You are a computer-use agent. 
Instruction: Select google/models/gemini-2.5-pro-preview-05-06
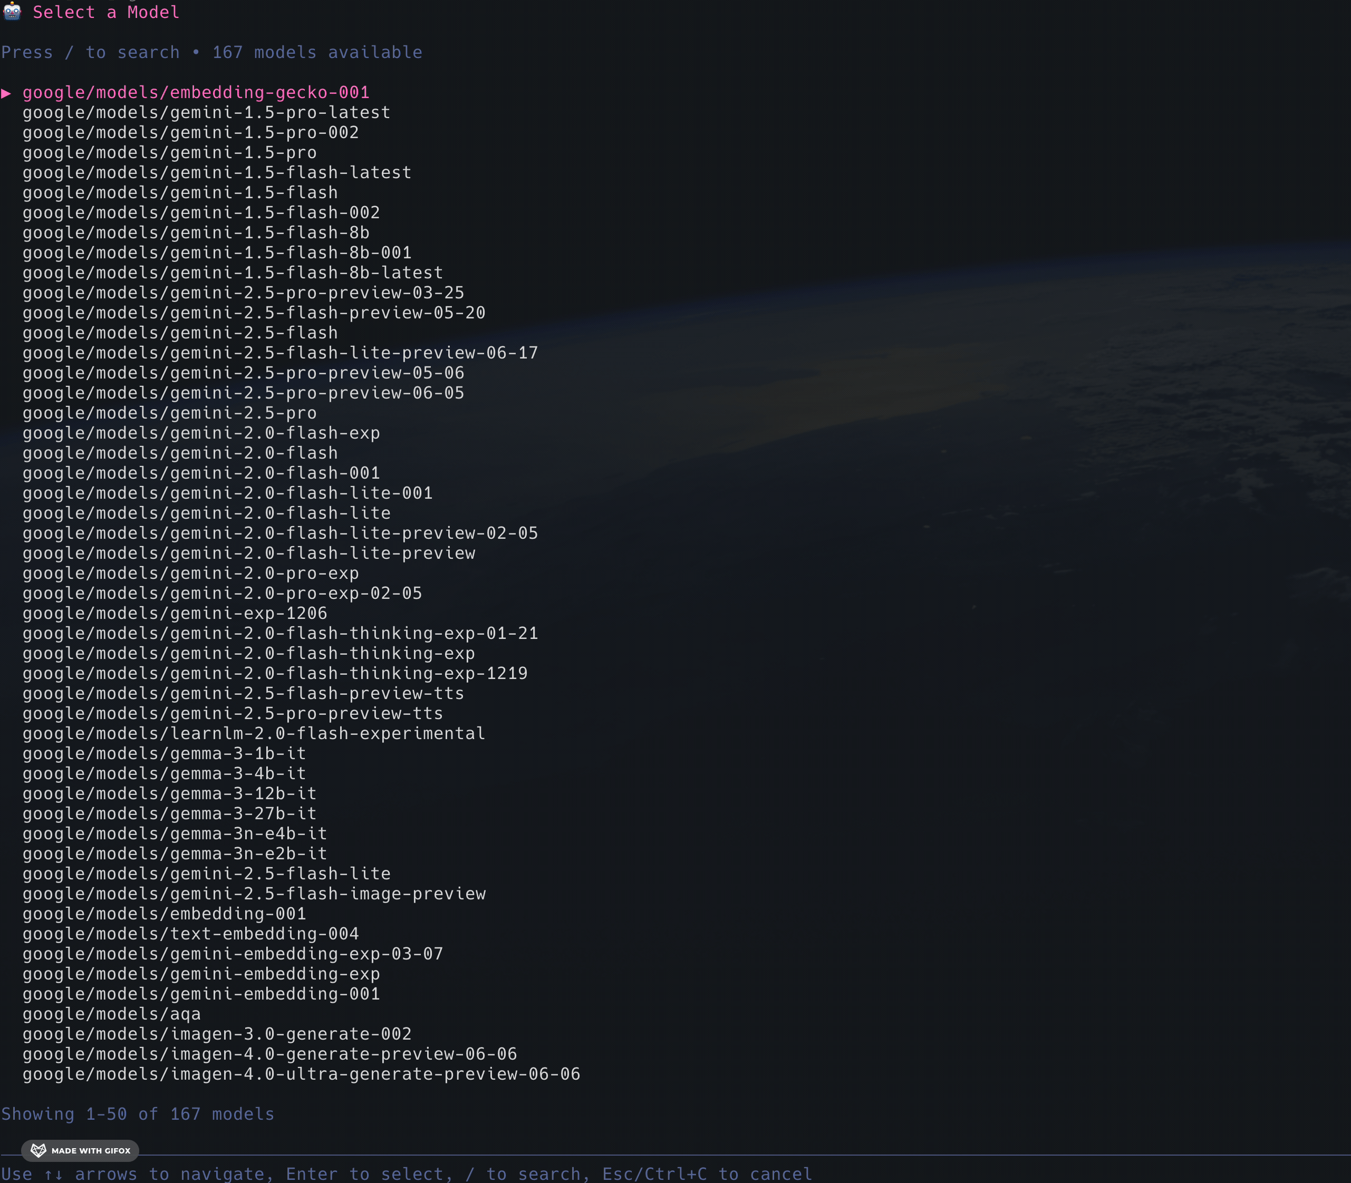coord(244,373)
